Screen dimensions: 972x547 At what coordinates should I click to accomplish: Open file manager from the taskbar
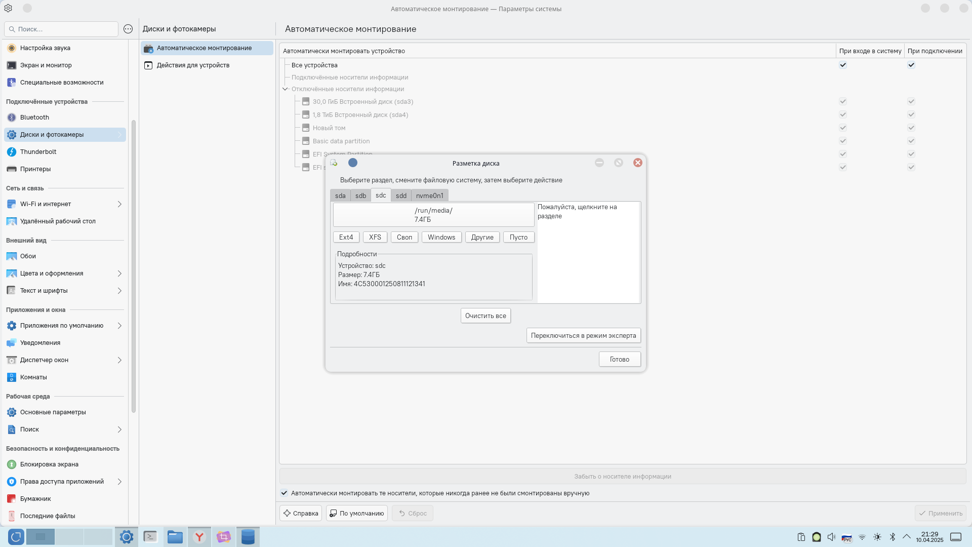175,537
